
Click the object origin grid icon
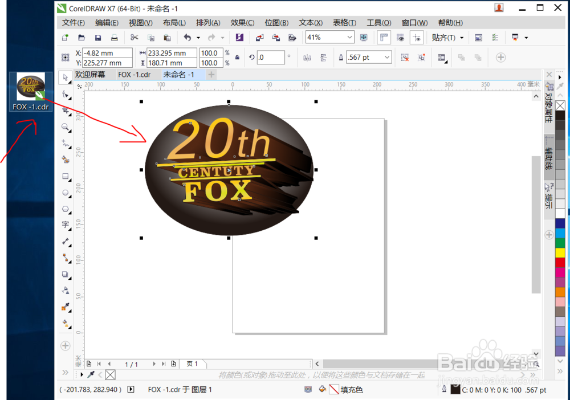pos(66,58)
